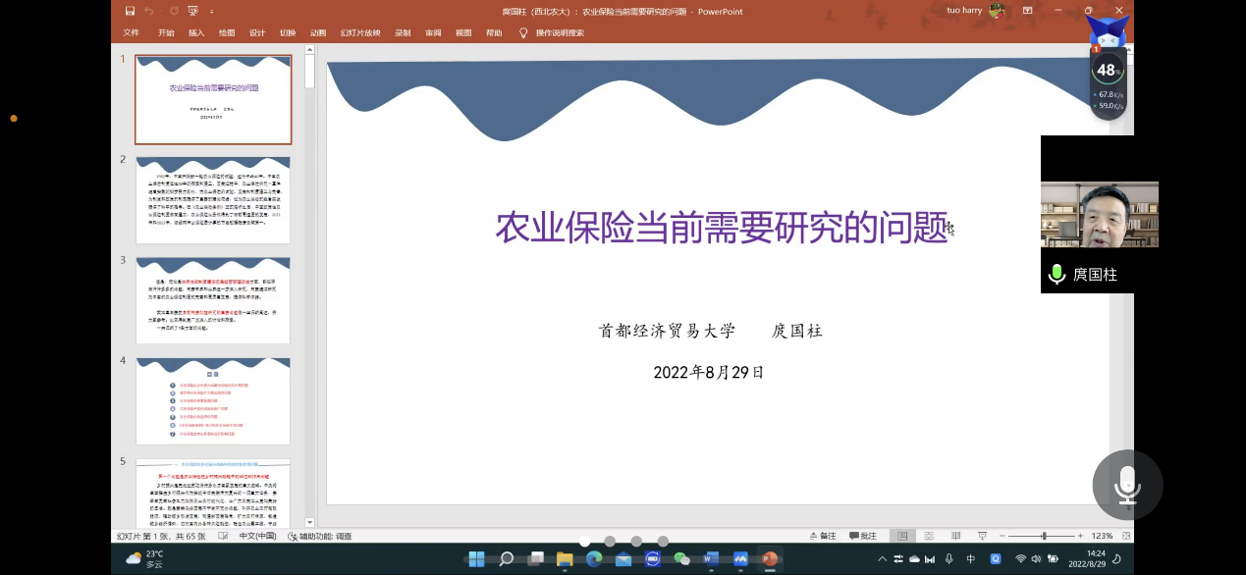Switch to slide sorter view
The height and width of the screenshot is (575, 1246).
(930, 537)
